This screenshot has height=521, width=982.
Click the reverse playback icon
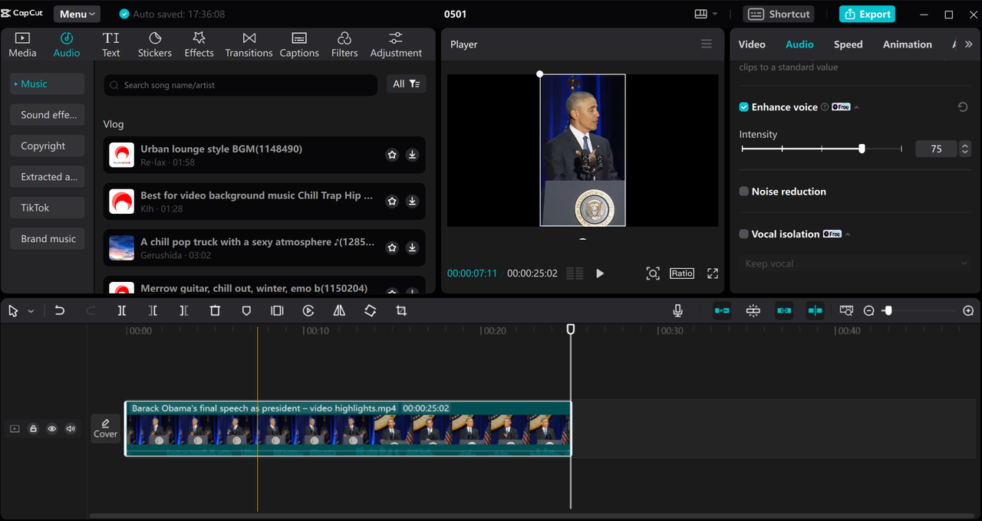(308, 310)
